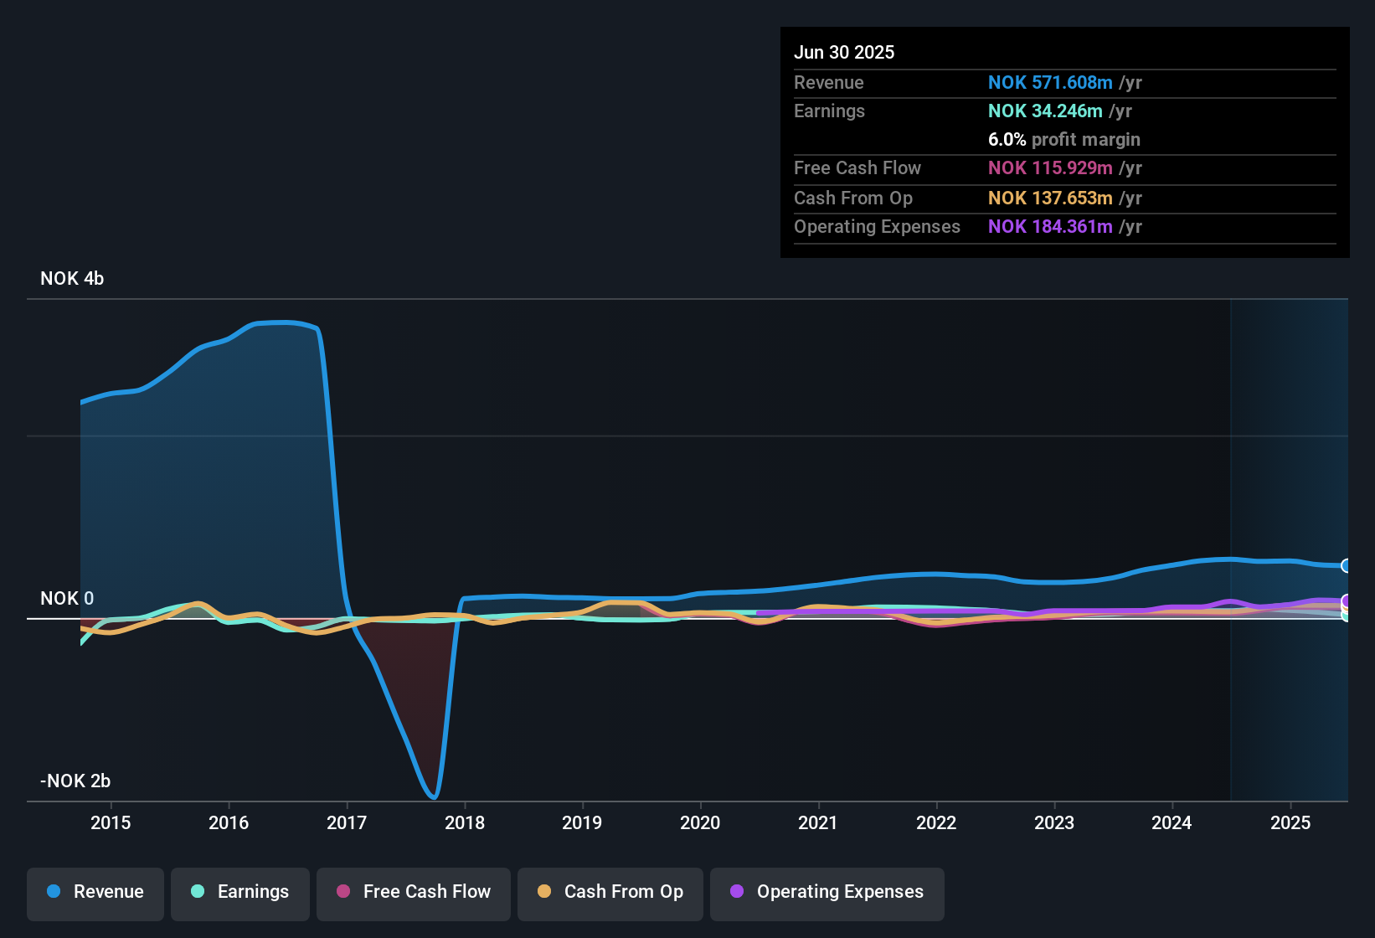Click the blue Revenue legend dot
Screen dimensions: 1375x938
click(x=54, y=891)
